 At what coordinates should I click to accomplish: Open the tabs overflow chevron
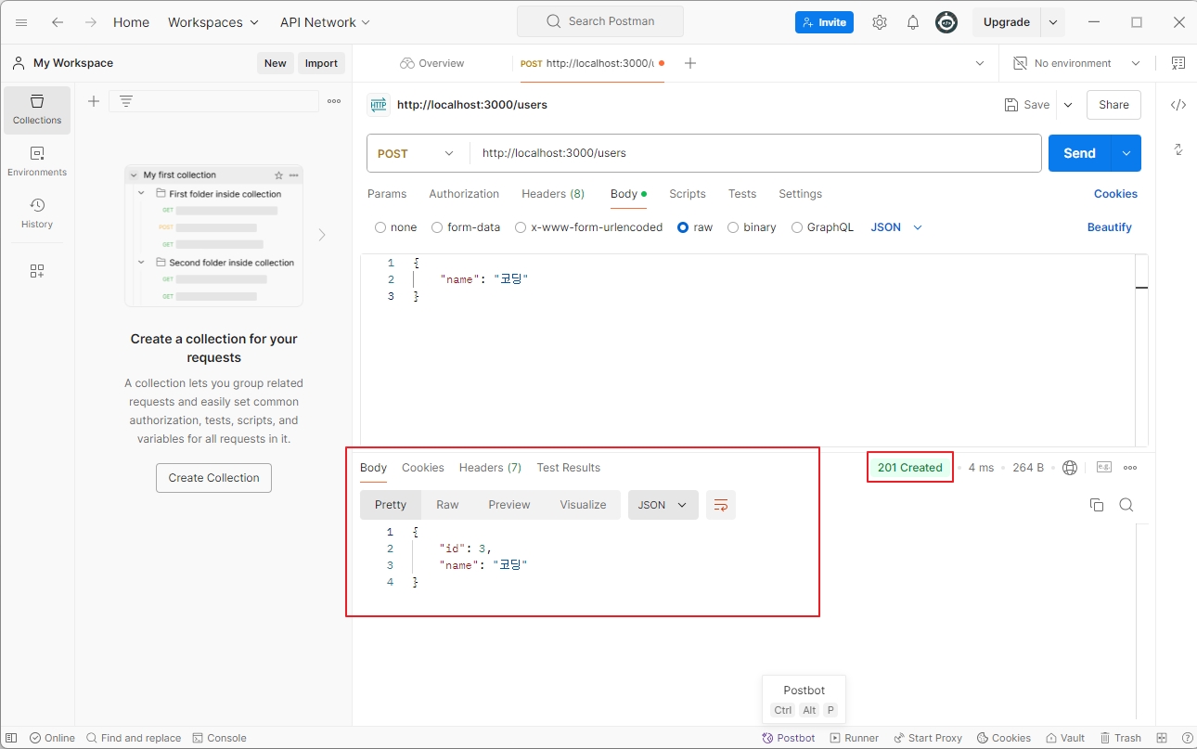pos(980,63)
